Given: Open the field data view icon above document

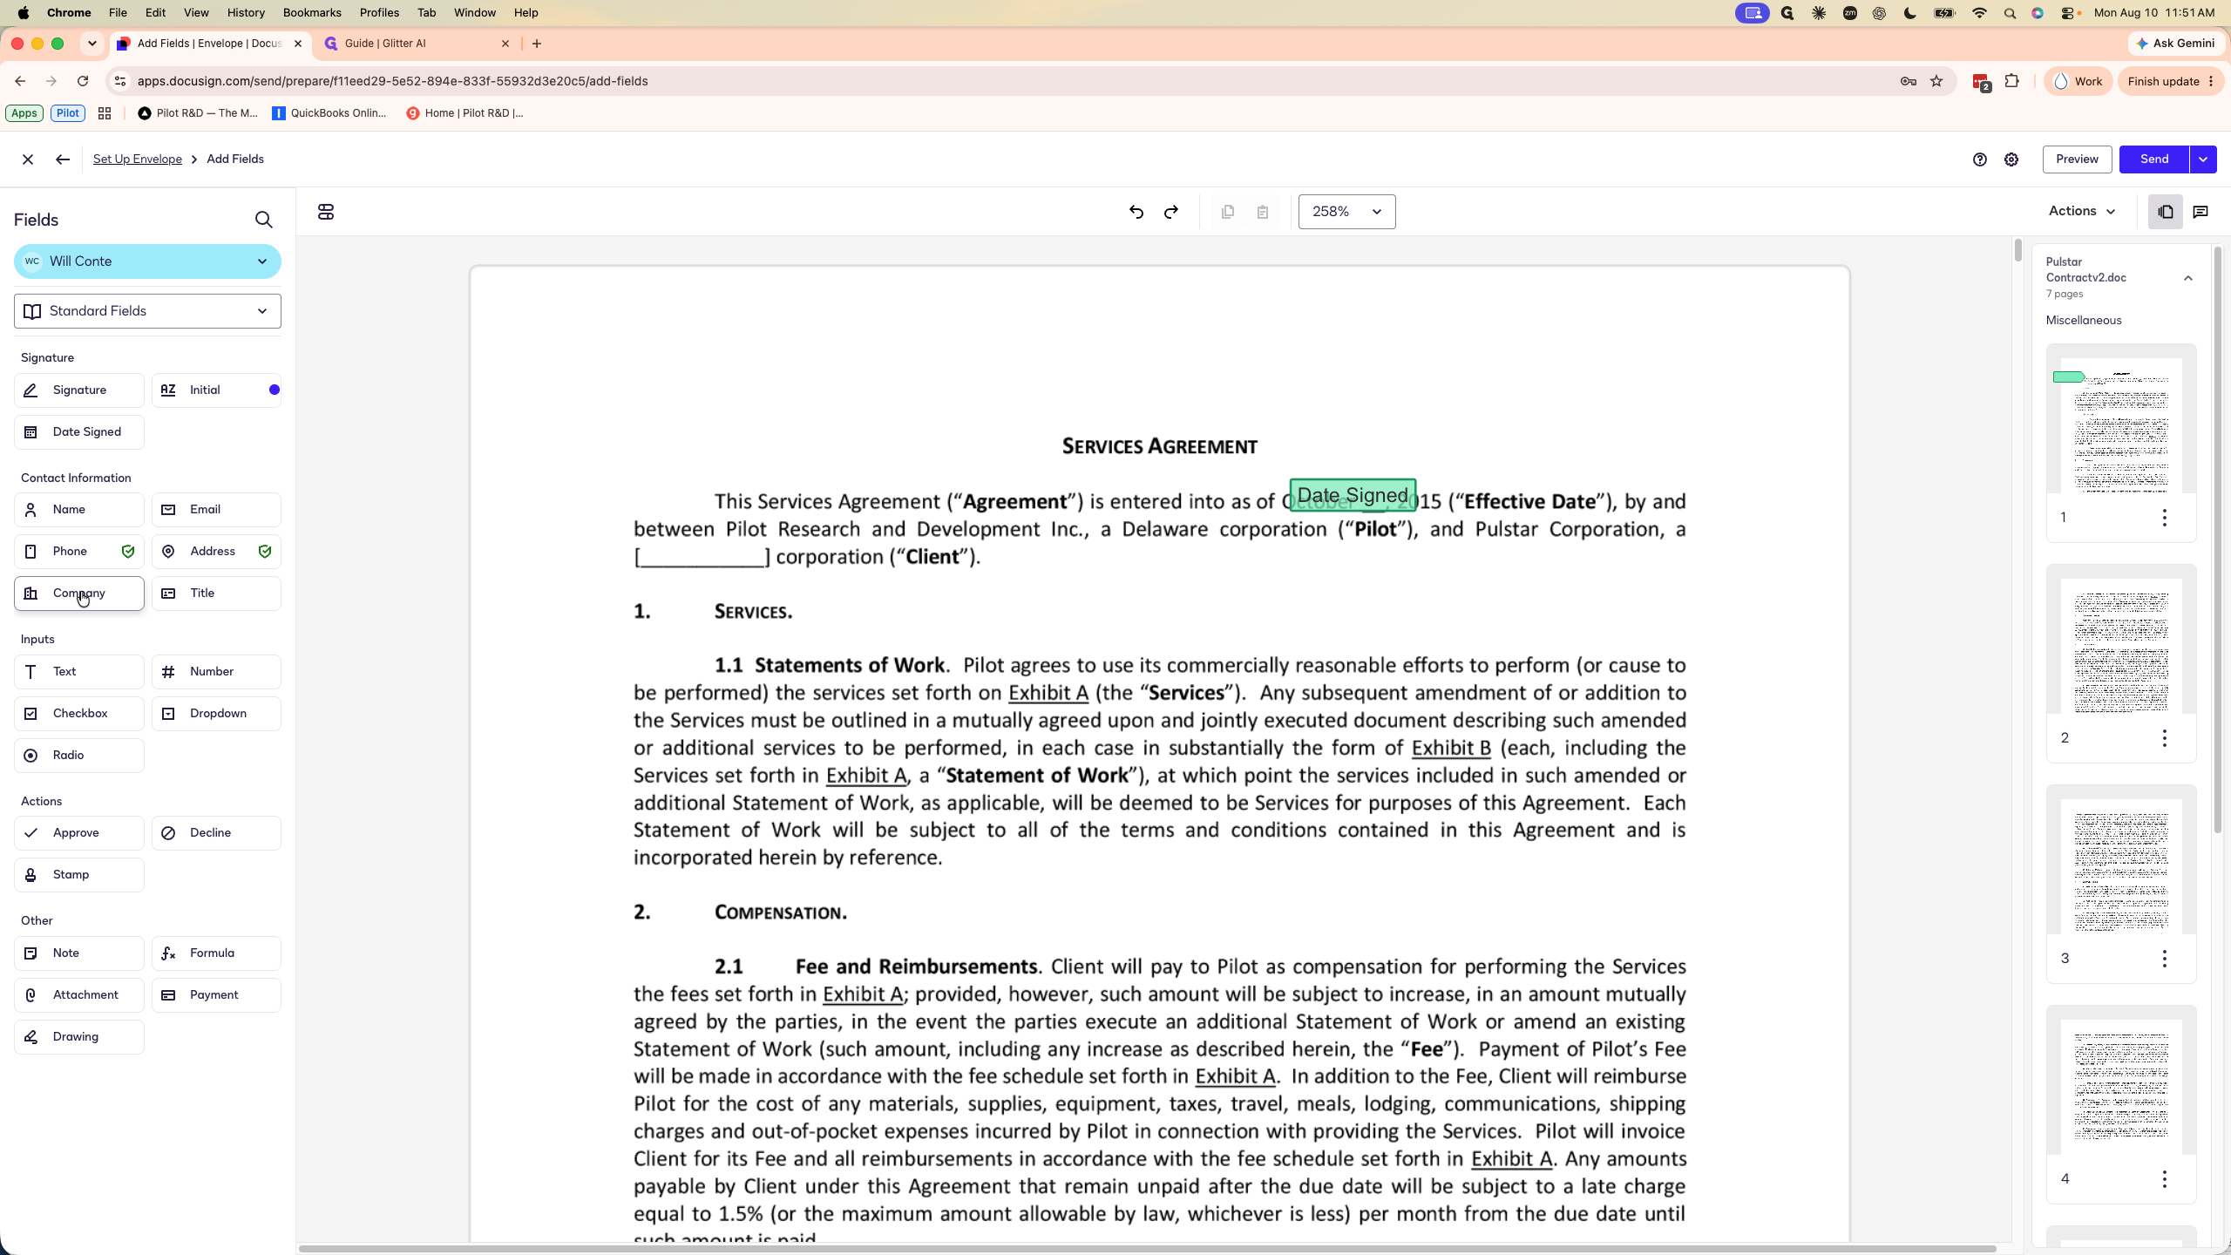Looking at the screenshot, I should 326,212.
